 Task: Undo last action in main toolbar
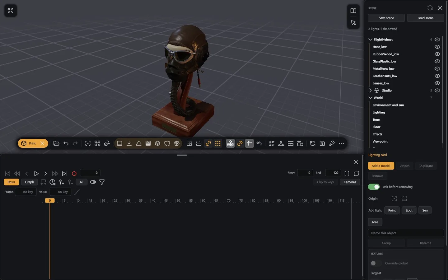point(66,143)
